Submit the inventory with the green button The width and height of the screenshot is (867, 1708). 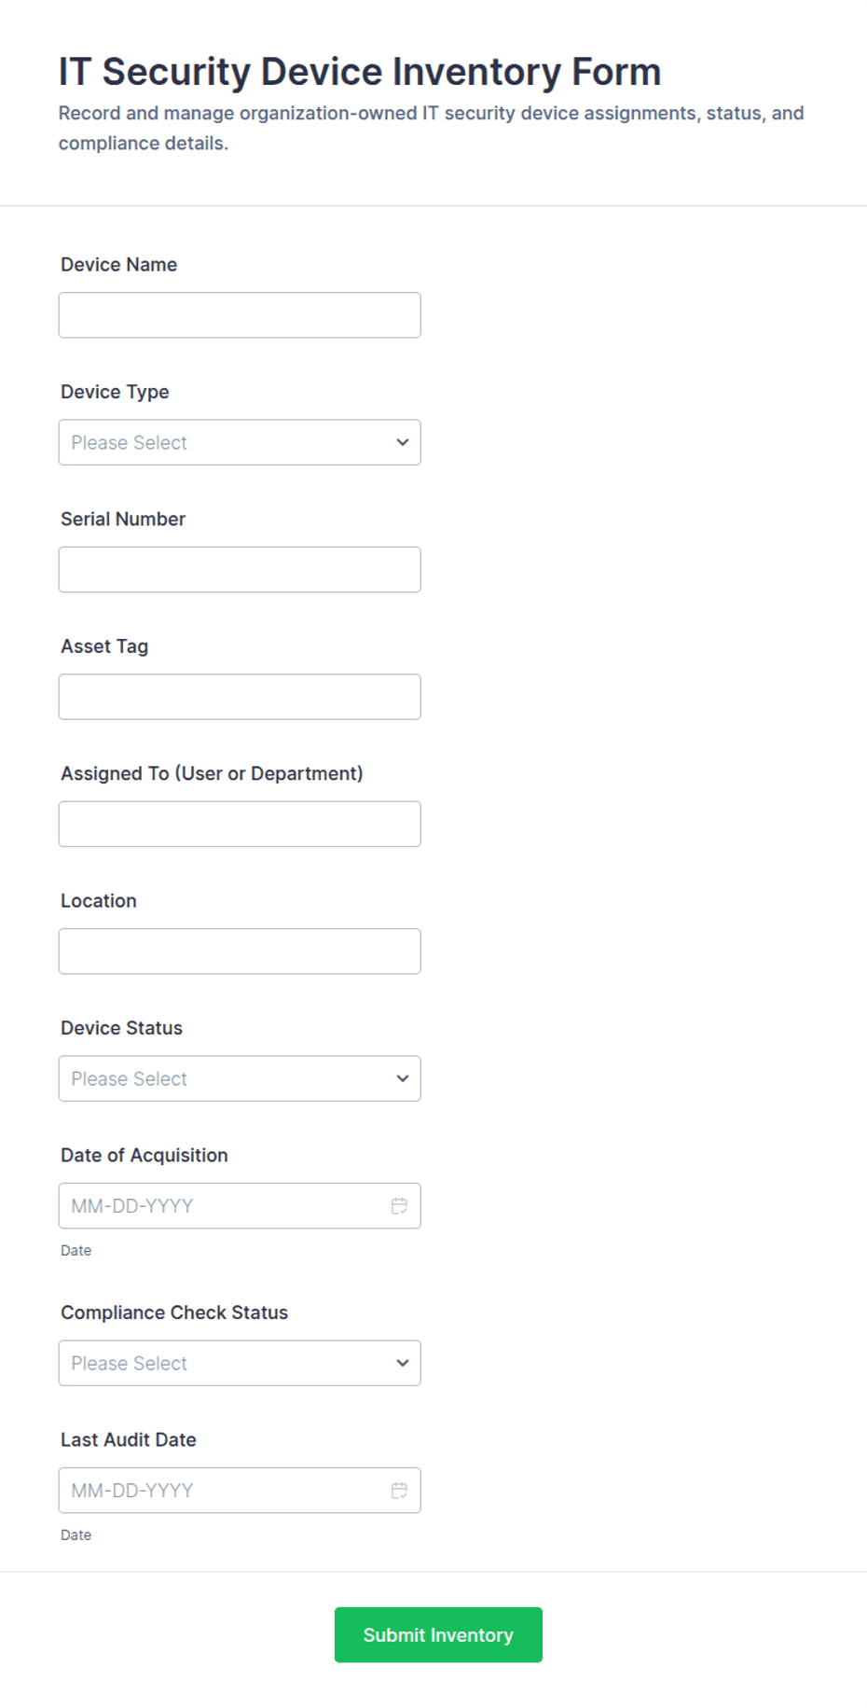[438, 1634]
